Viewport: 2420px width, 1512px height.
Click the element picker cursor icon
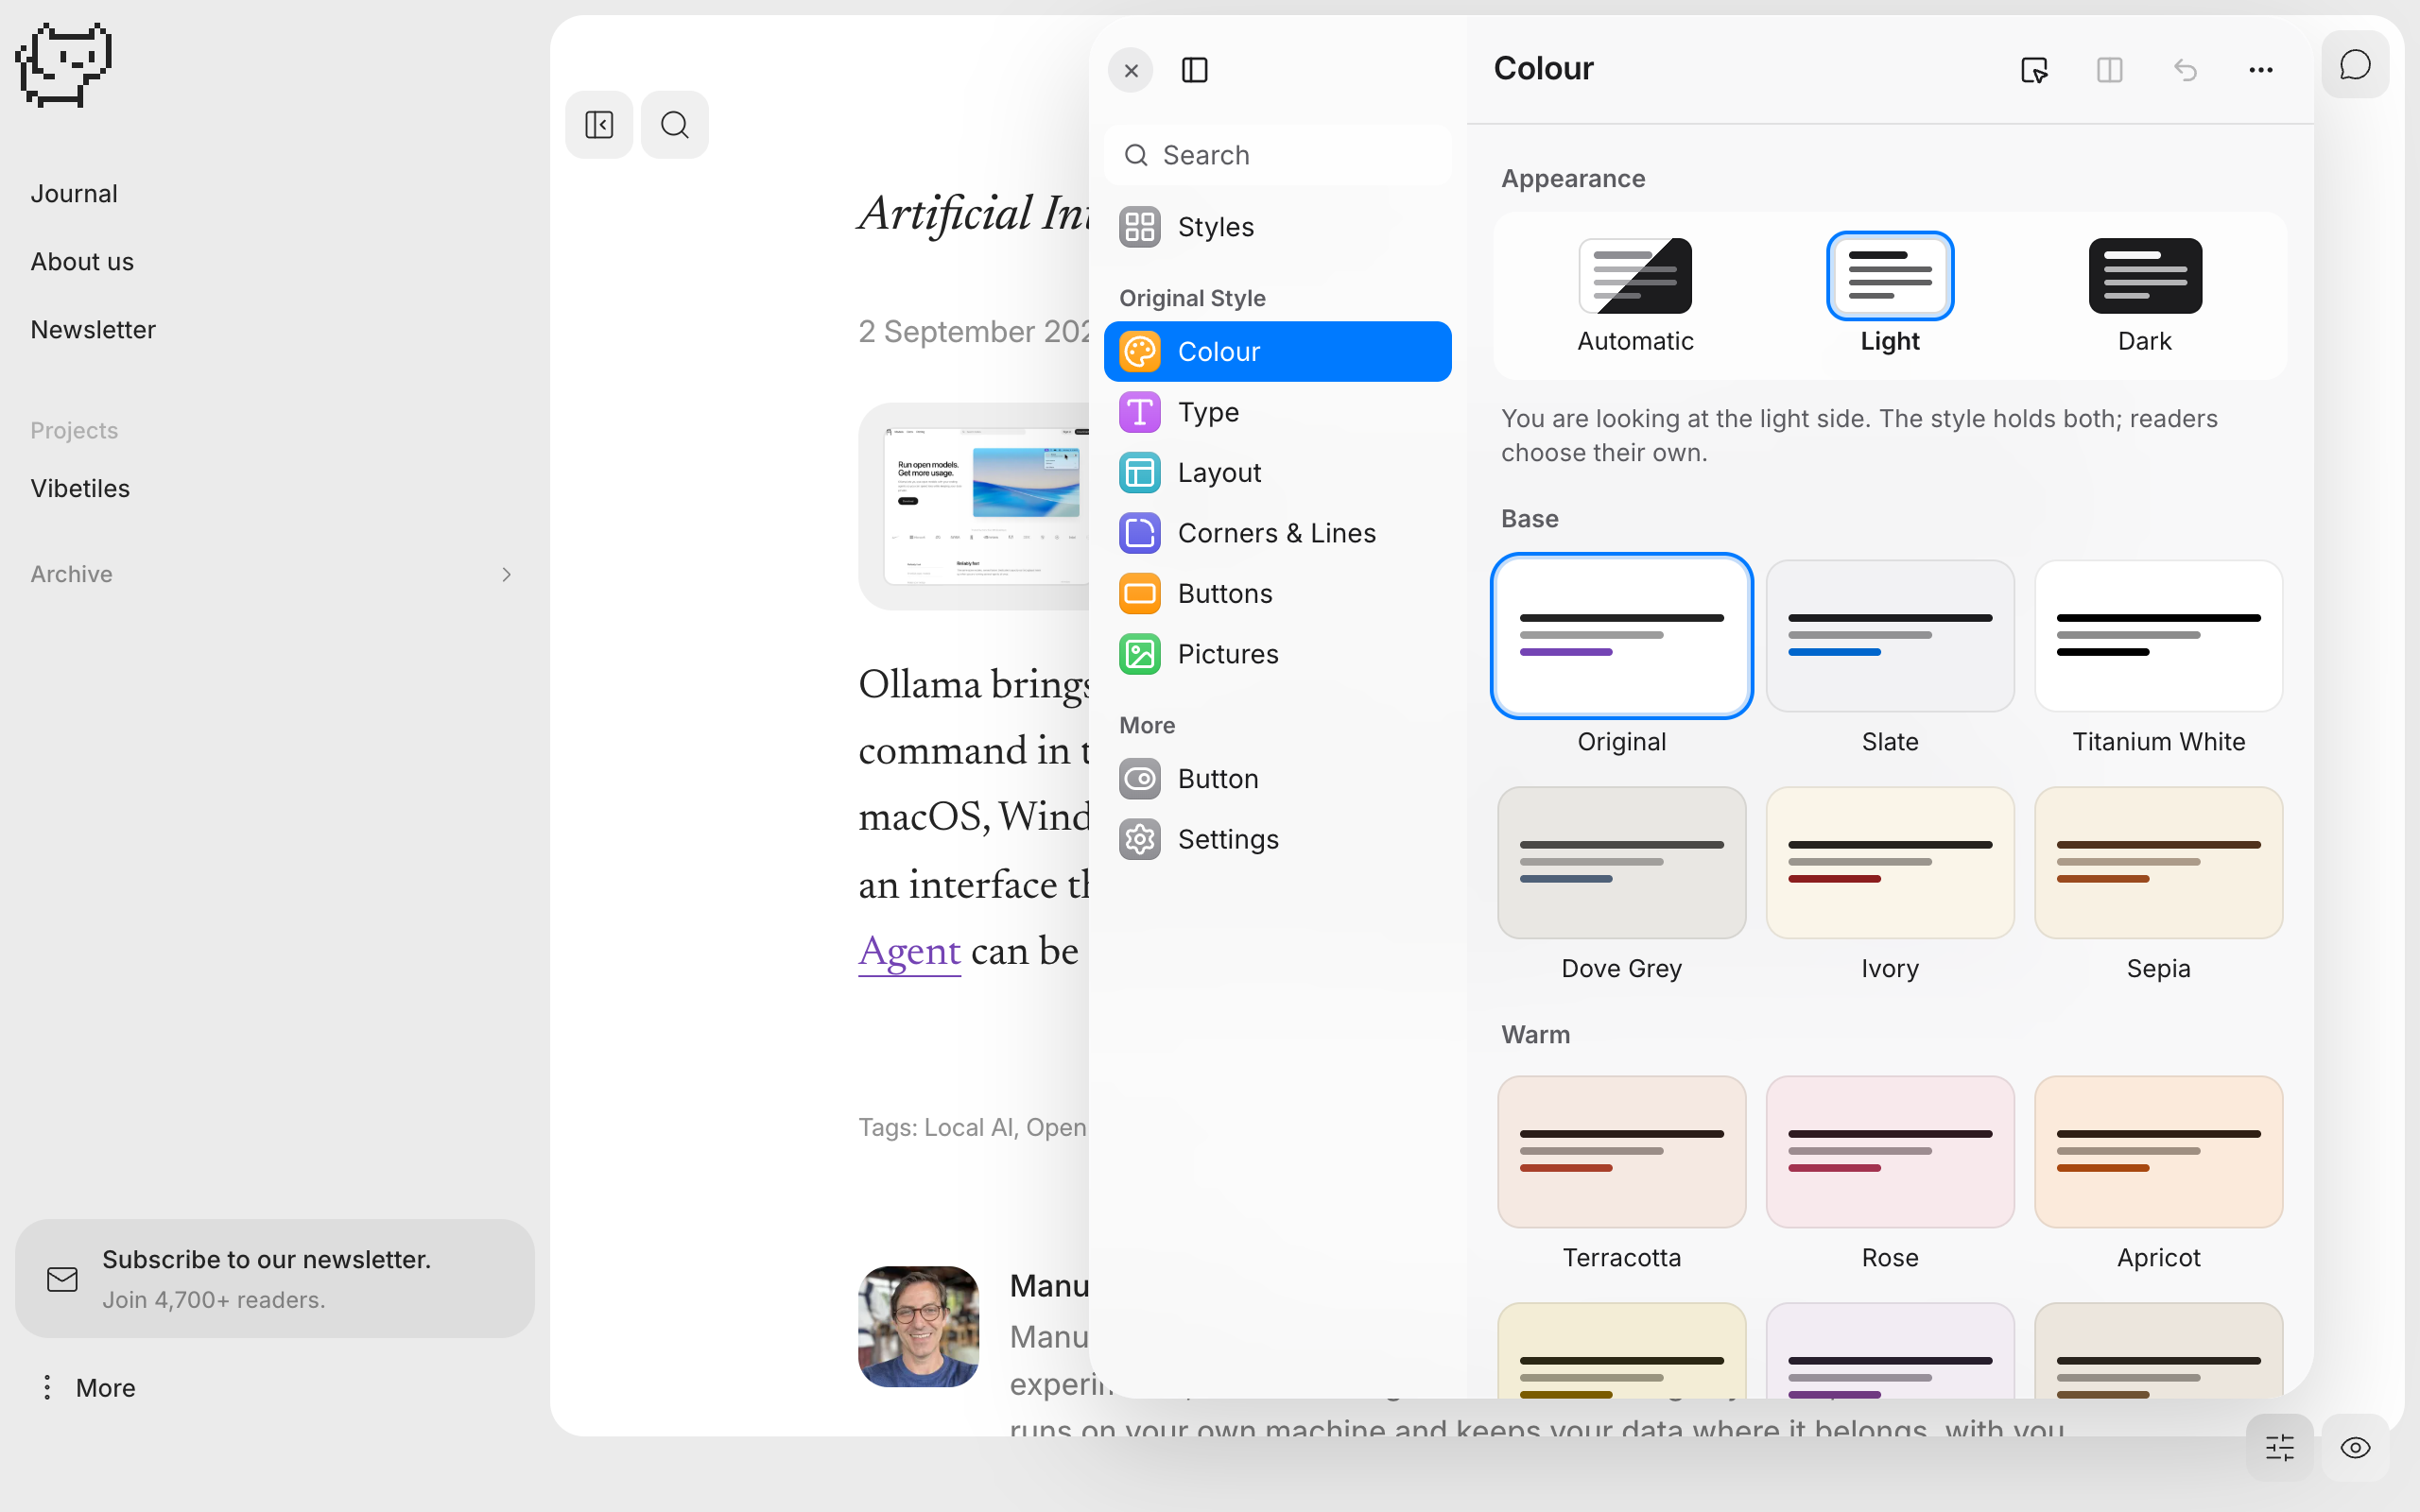point(2034,70)
